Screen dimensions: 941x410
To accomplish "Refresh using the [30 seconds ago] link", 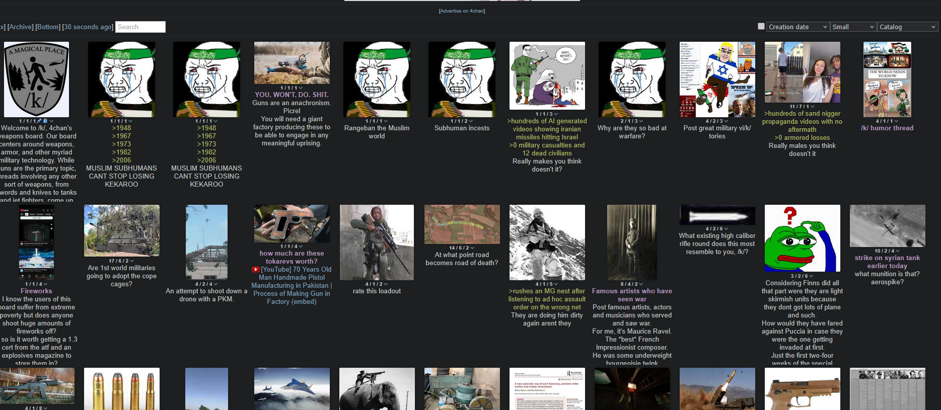I will [x=88, y=27].
